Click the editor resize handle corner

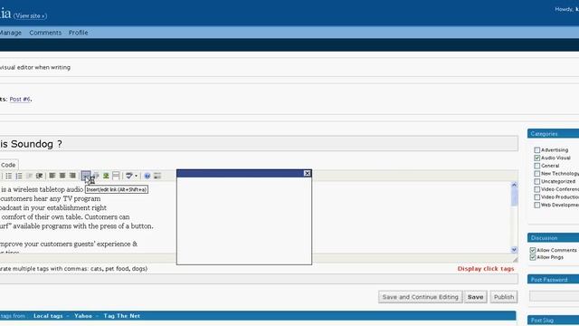click(515, 260)
